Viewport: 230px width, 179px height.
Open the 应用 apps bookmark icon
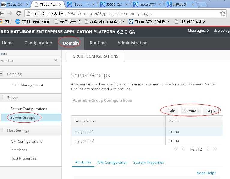tap(6, 22)
